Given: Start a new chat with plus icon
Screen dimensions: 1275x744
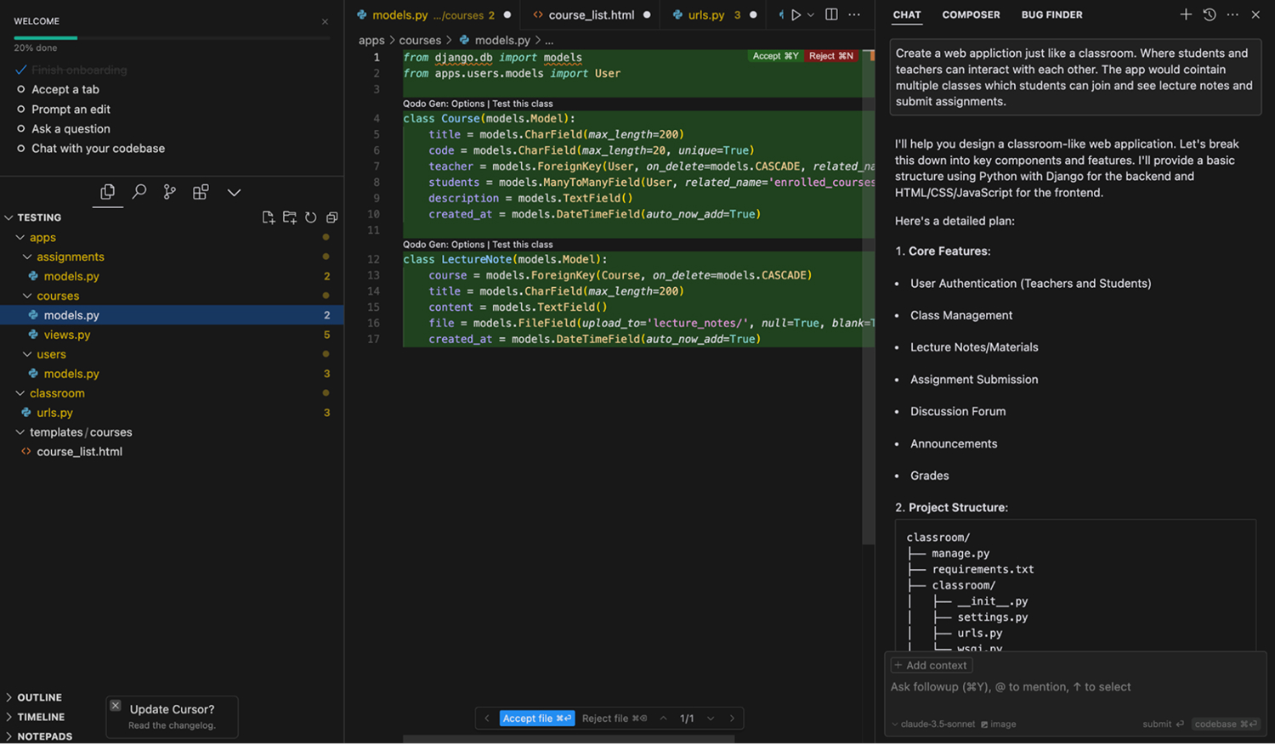Looking at the screenshot, I should [1186, 14].
